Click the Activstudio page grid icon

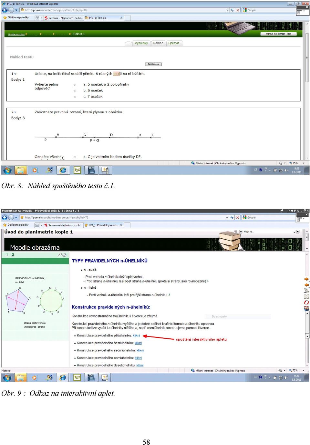click(x=306, y=296)
